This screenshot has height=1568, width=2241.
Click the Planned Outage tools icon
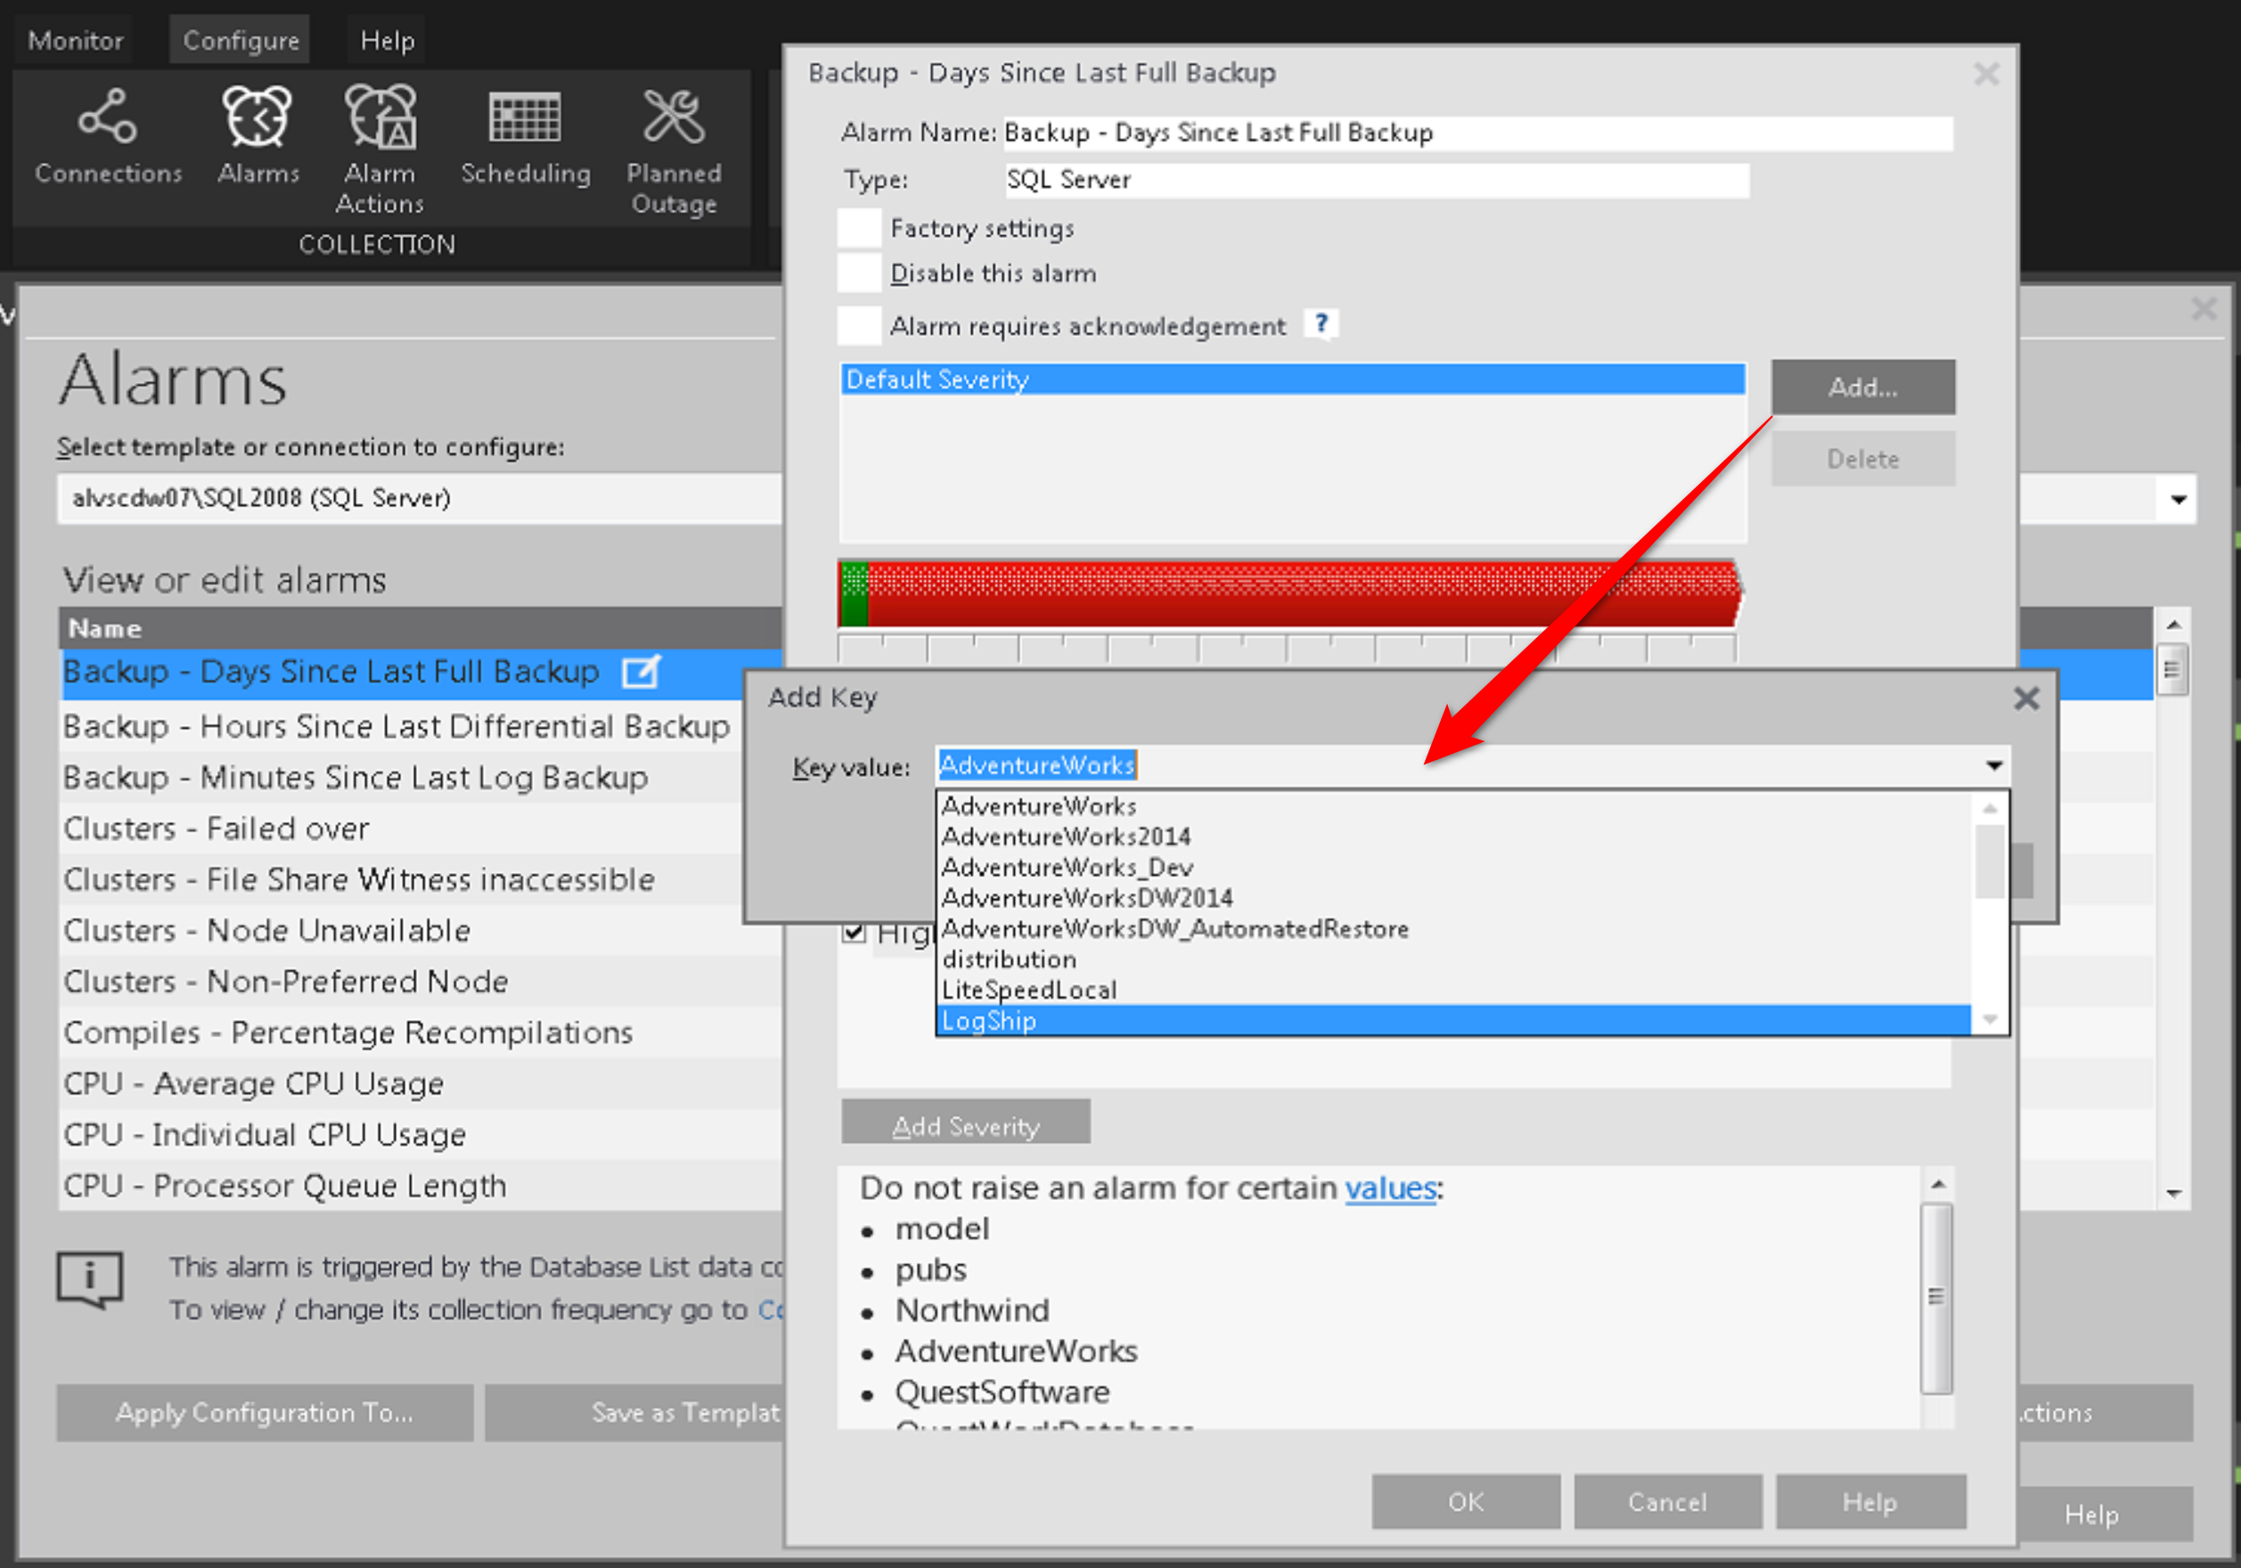click(x=674, y=117)
